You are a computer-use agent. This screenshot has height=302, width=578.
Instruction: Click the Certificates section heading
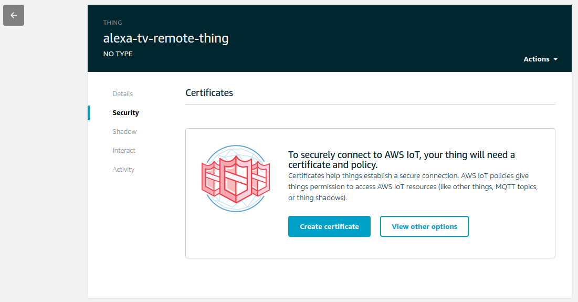(x=209, y=93)
